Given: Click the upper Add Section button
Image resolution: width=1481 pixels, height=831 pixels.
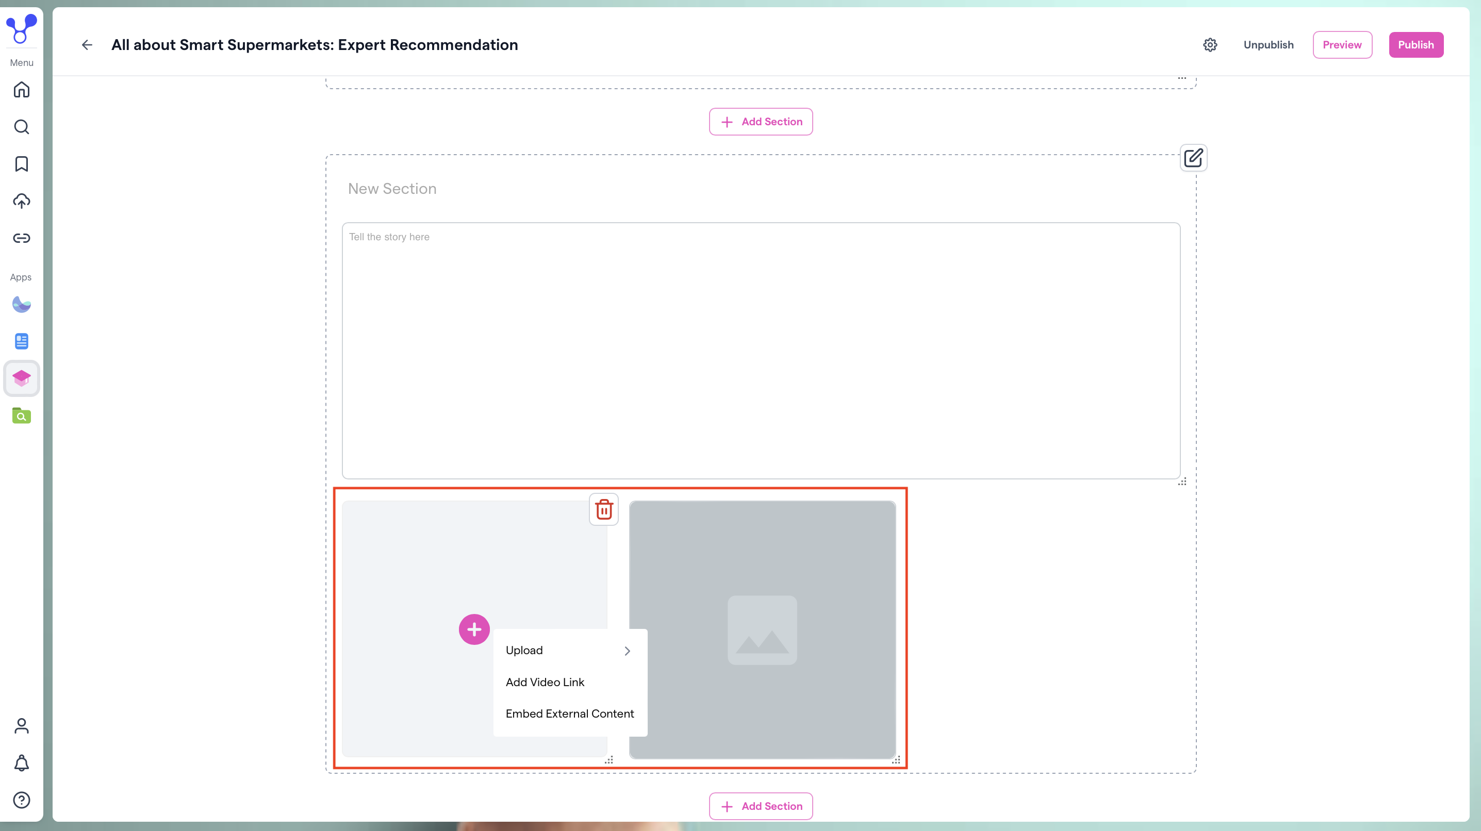Looking at the screenshot, I should coord(761,122).
